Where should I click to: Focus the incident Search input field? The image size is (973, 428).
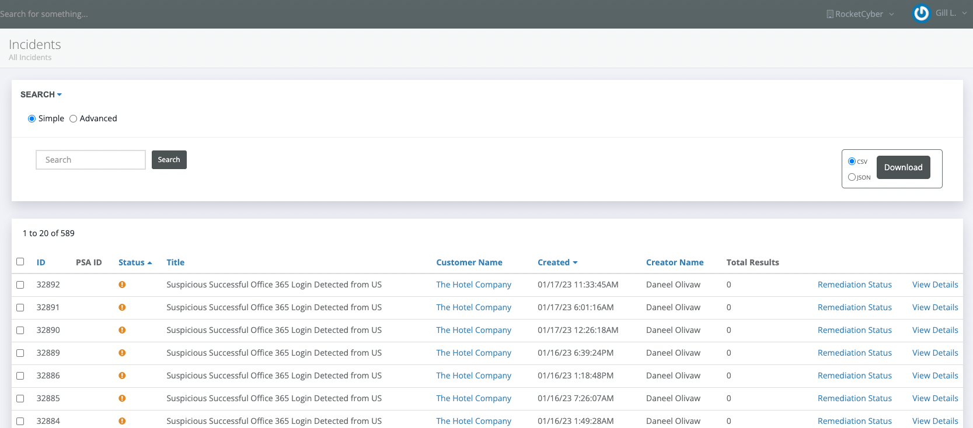point(90,160)
